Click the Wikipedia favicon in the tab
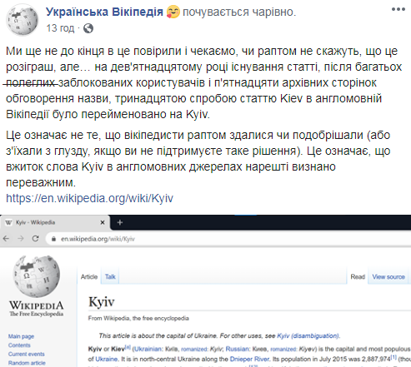This screenshot has width=411, height=367. point(8,222)
